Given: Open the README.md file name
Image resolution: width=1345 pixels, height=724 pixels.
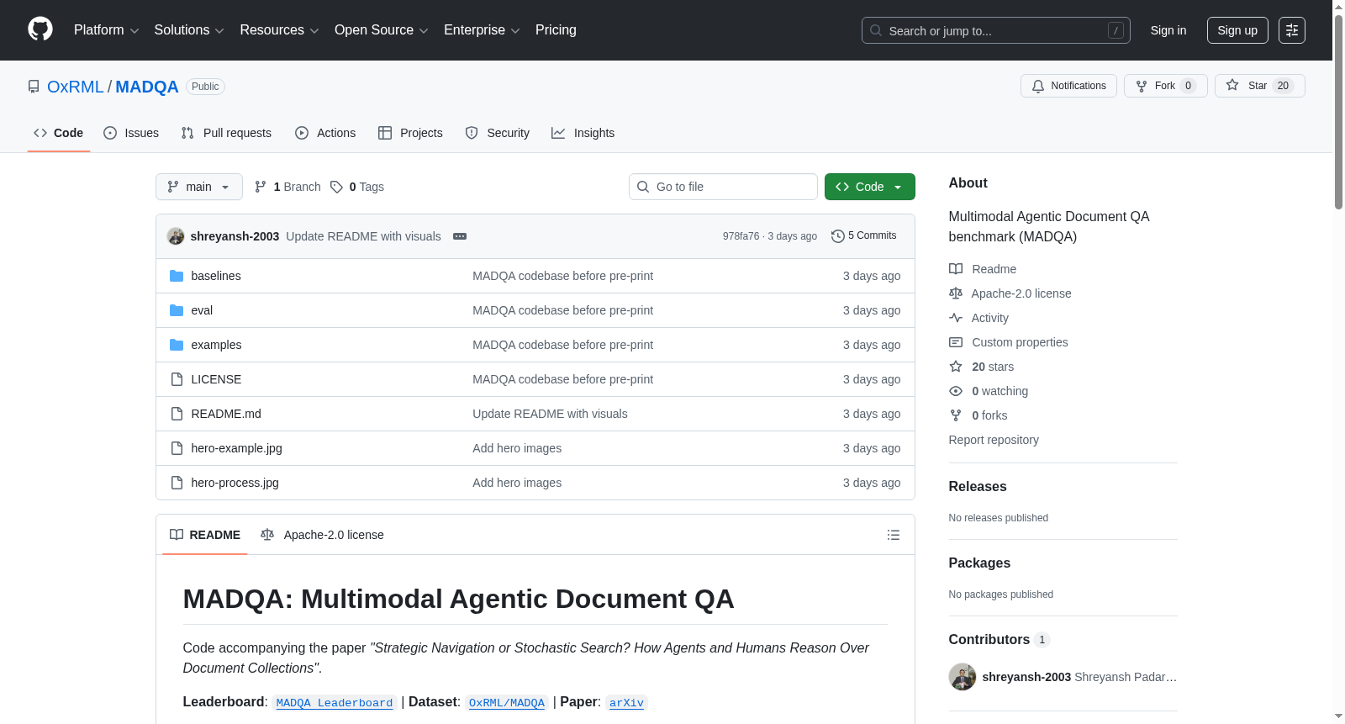Looking at the screenshot, I should pos(226,414).
